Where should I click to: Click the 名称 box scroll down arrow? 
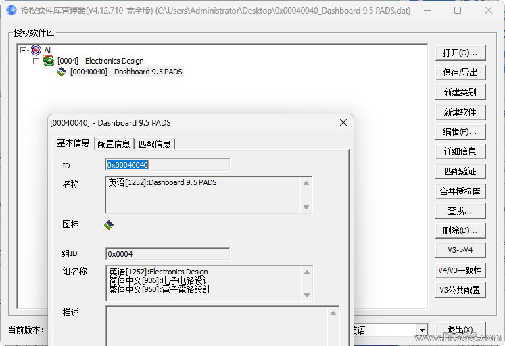coord(306,207)
